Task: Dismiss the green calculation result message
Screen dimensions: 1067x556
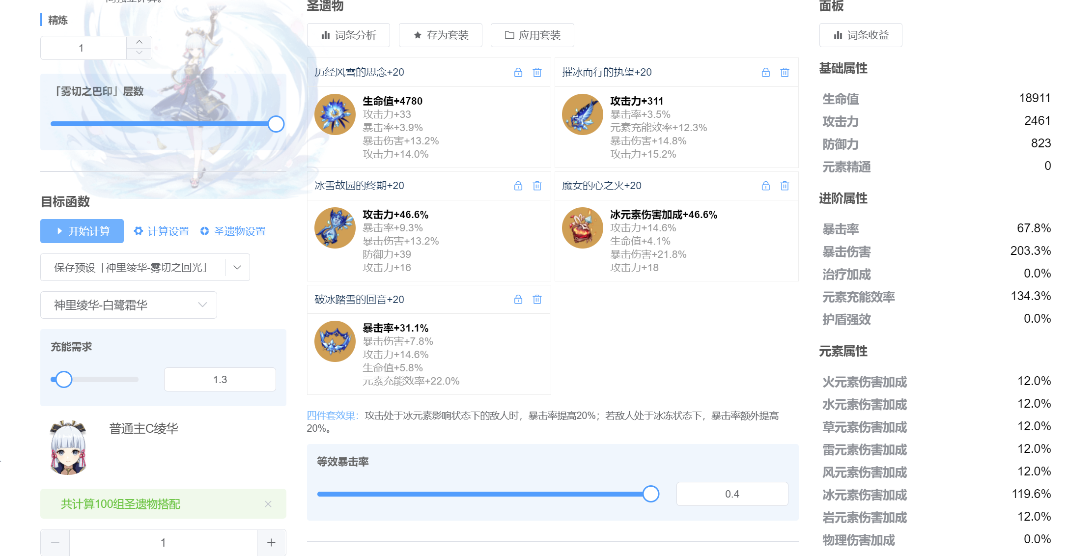Action: tap(268, 503)
